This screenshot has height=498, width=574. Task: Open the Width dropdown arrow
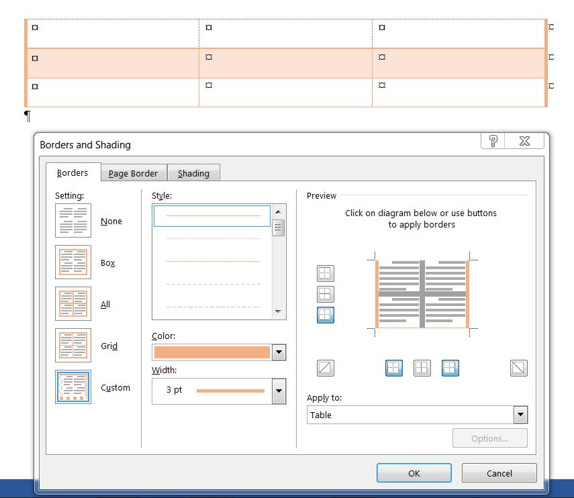click(x=279, y=391)
